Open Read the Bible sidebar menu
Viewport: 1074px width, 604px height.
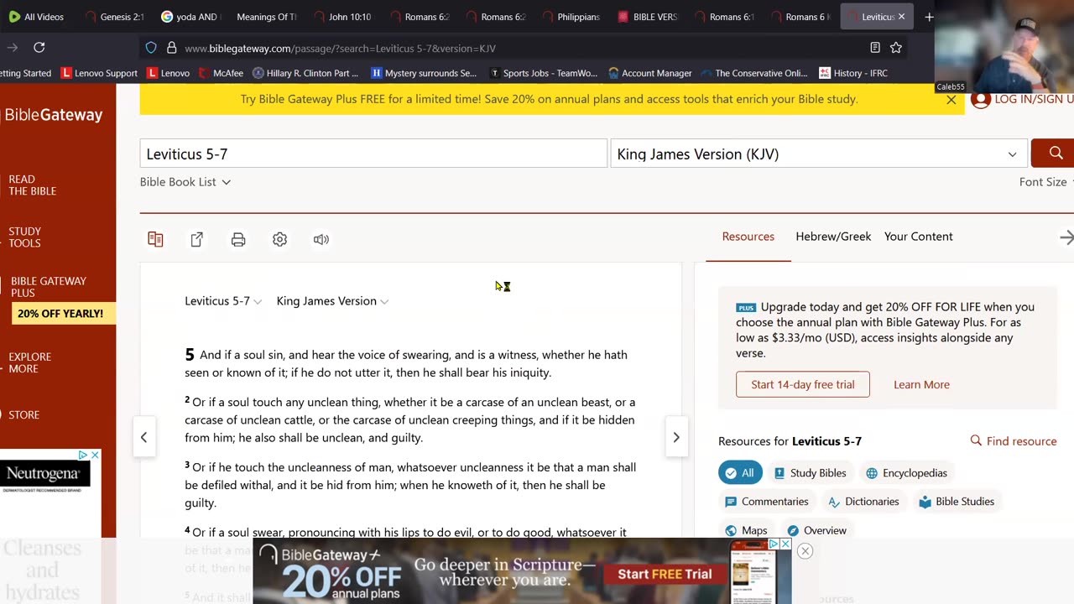tap(33, 185)
